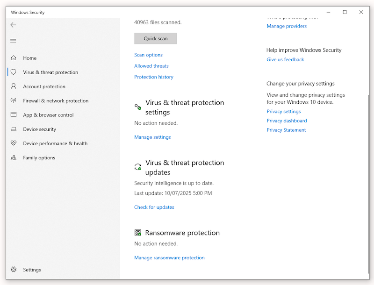Viewport: 374px width, 285px height.
Task: Click the back arrow icon
Action: [x=13, y=25]
